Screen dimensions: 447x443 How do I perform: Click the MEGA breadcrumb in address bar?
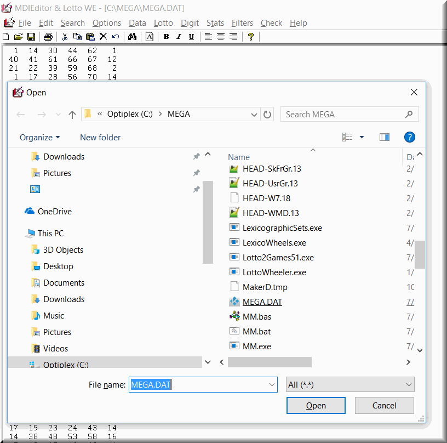coord(179,114)
